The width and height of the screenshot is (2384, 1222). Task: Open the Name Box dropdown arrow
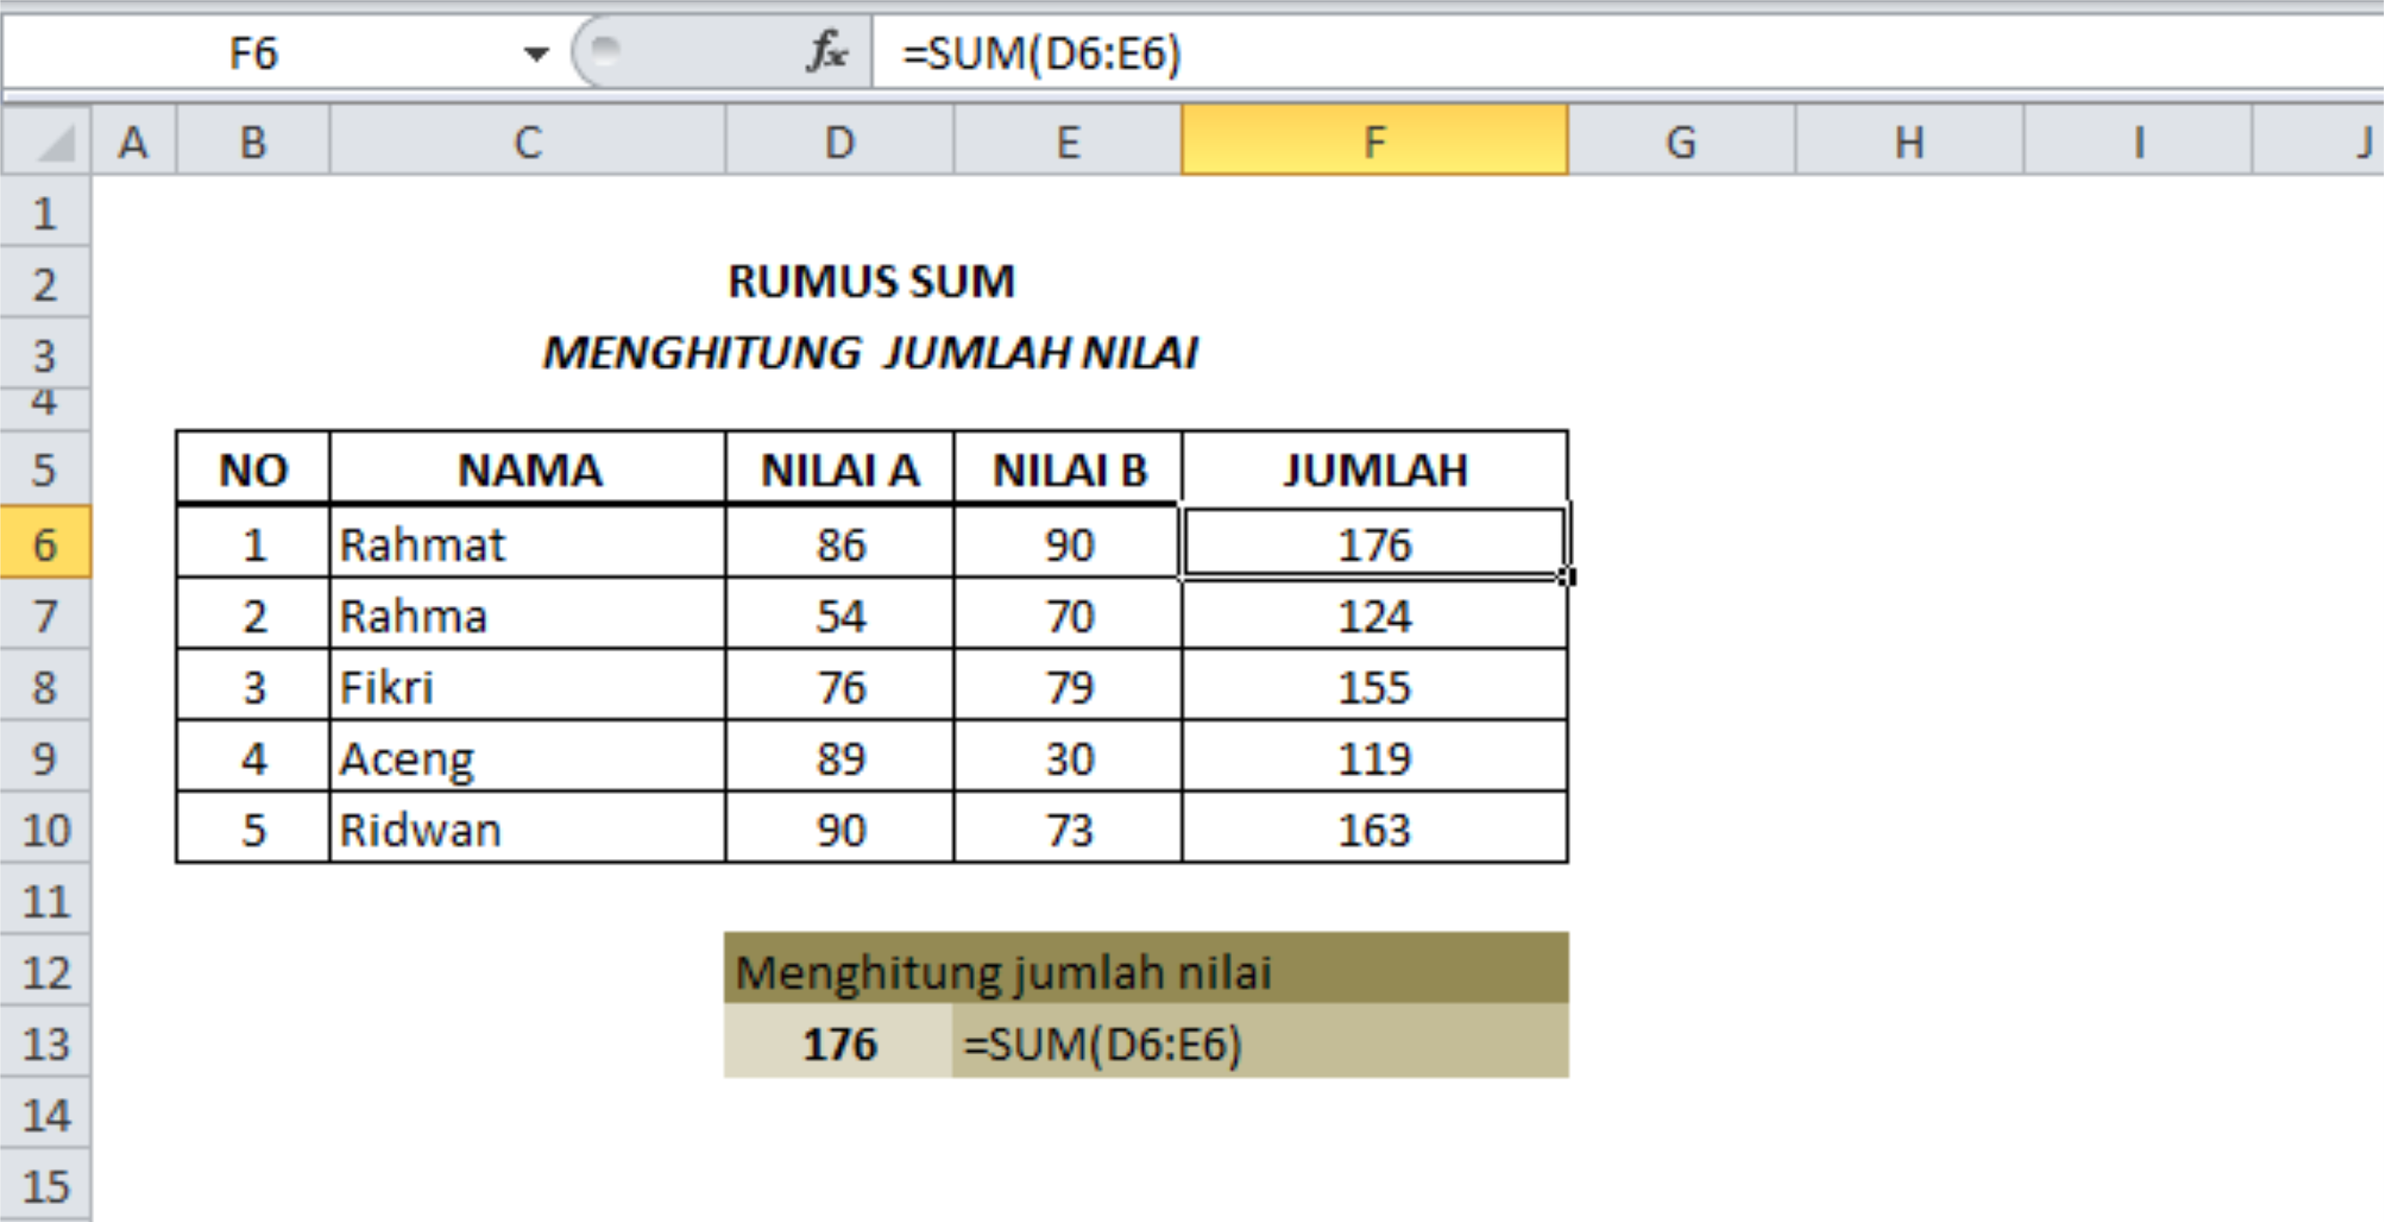pos(536,54)
